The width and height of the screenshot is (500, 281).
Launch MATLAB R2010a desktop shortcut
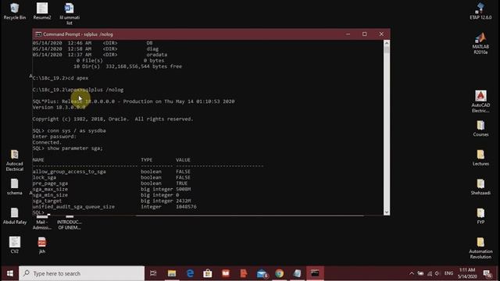(480, 43)
